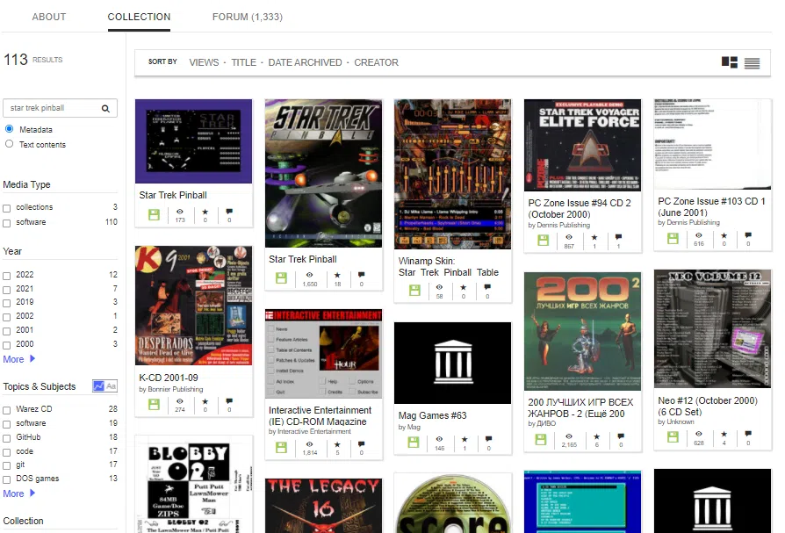Click the magnifying glass search icon
This screenshot has height=533, width=785.
tap(105, 108)
